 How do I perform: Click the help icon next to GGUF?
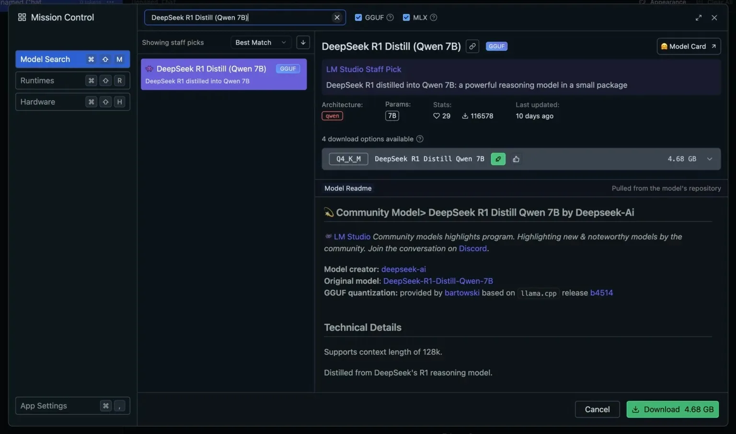point(390,18)
